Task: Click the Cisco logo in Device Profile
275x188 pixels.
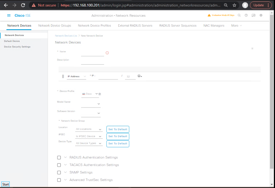Action: click(84, 94)
